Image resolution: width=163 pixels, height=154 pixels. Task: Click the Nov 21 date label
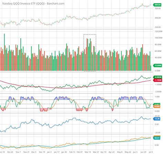(x=26, y=152)
